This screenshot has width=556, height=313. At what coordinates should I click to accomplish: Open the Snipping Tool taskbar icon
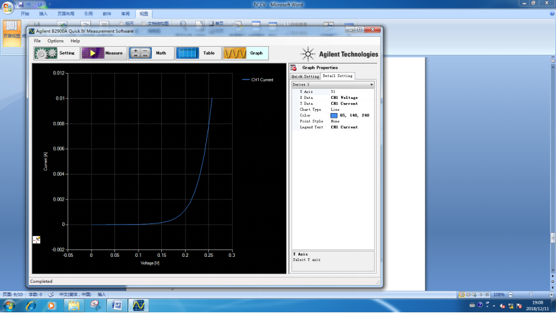96,306
